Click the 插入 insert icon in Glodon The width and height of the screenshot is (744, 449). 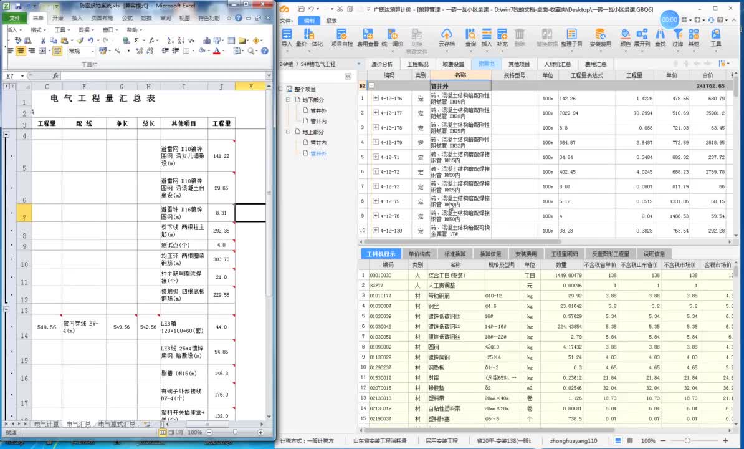487,38
